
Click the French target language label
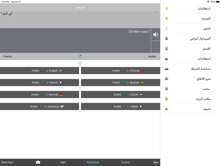point(8,57)
